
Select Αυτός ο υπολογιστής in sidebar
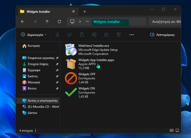(38, 101)
